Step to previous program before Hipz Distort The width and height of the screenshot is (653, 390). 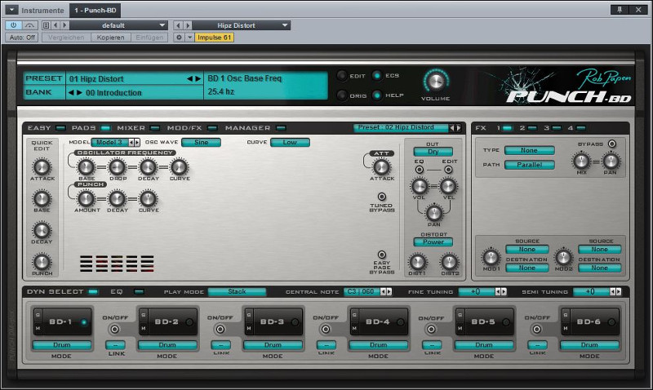pyautogui.click(x=178, y=25)
